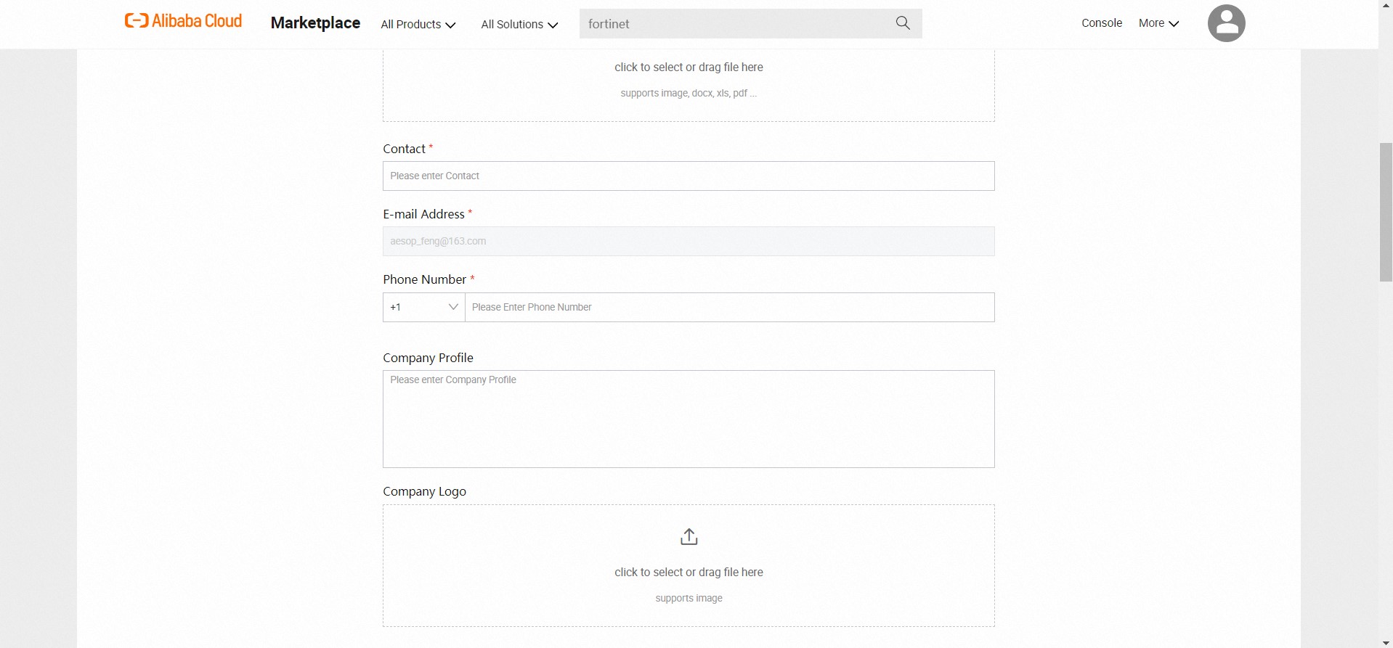Open the +1 country code dropdown

(423, 307)
